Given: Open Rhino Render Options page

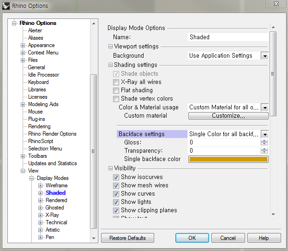Looking at the screenshot, I should point(52,134).
